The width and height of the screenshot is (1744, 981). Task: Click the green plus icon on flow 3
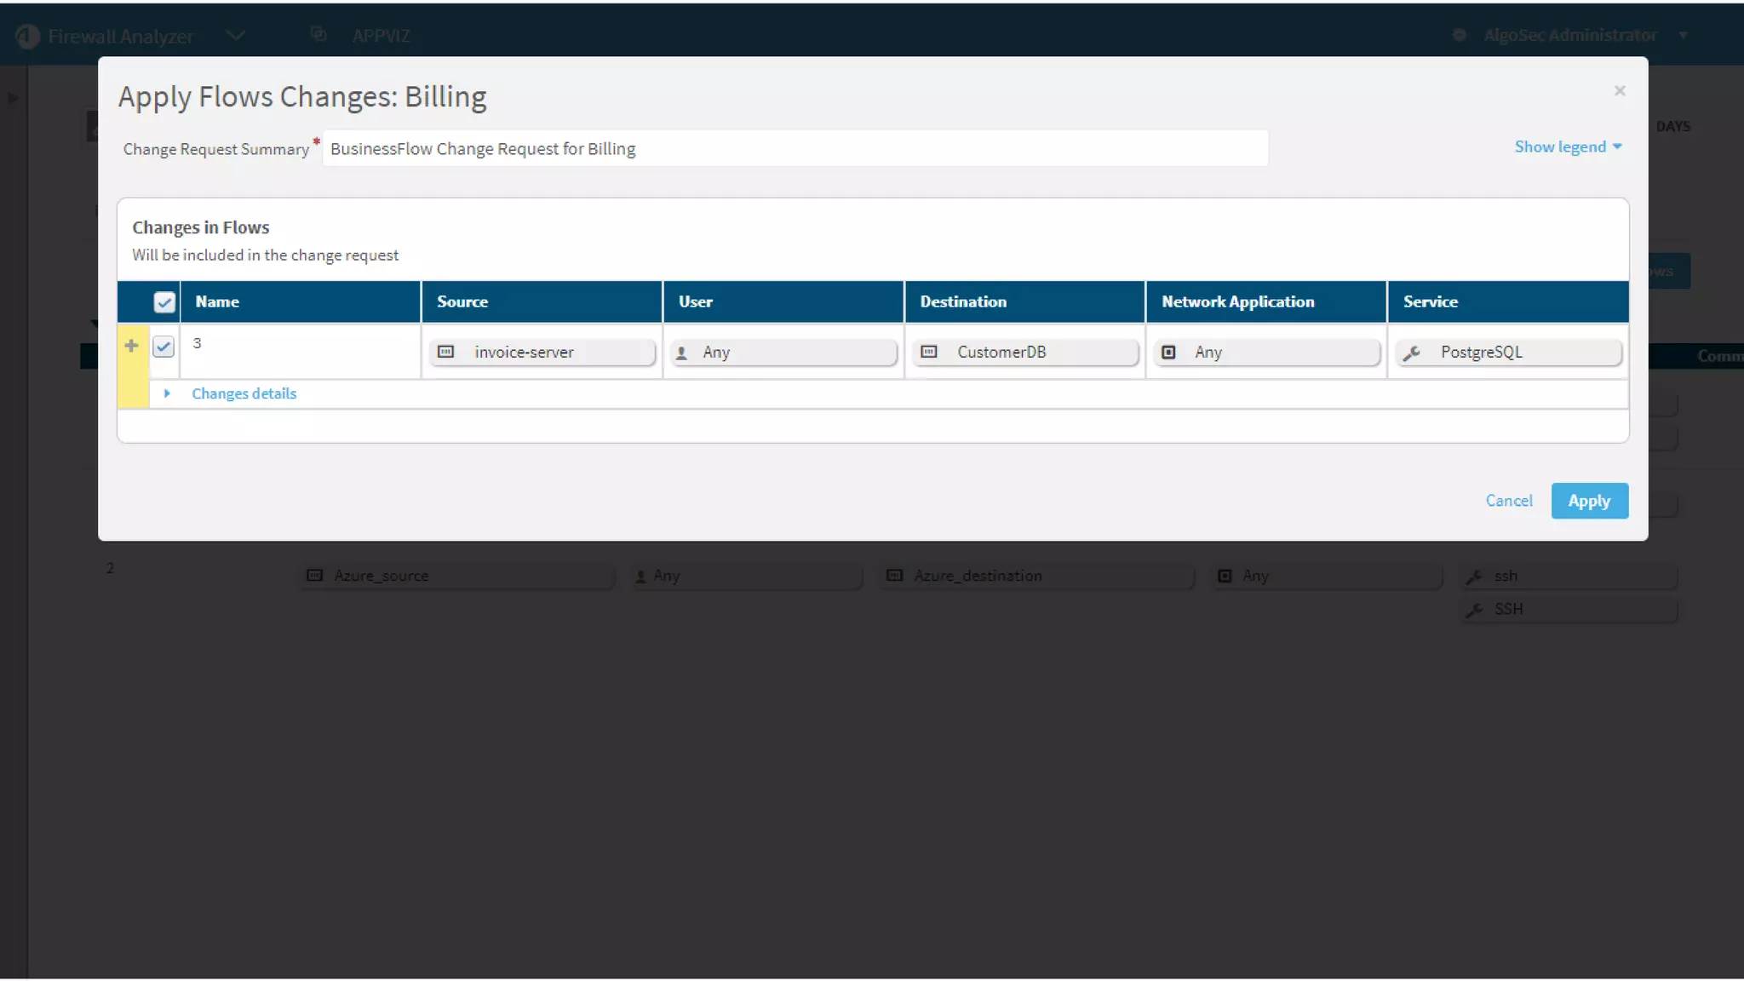[x=131, y=346]
